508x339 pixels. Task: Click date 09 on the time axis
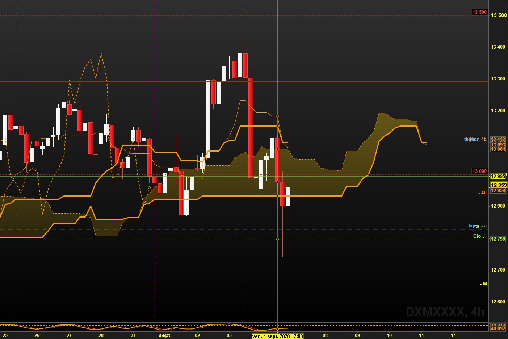(x=357, y=335)
